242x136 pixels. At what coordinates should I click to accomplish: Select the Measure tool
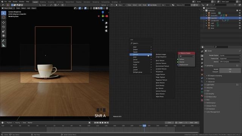point(3,45)
